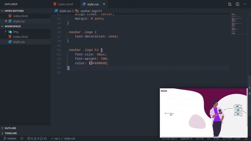
Task: Select style.css in the Open Editors list
Action: (x=19, y=21)
